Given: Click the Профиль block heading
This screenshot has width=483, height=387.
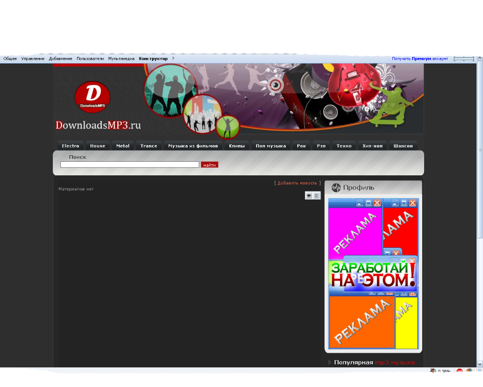Looking at the screenshot, I should click(359, 187).
